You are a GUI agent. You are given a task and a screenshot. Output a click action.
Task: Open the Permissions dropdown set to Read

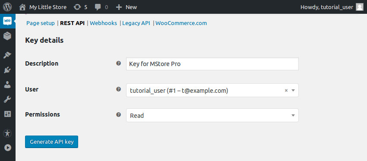212,115
